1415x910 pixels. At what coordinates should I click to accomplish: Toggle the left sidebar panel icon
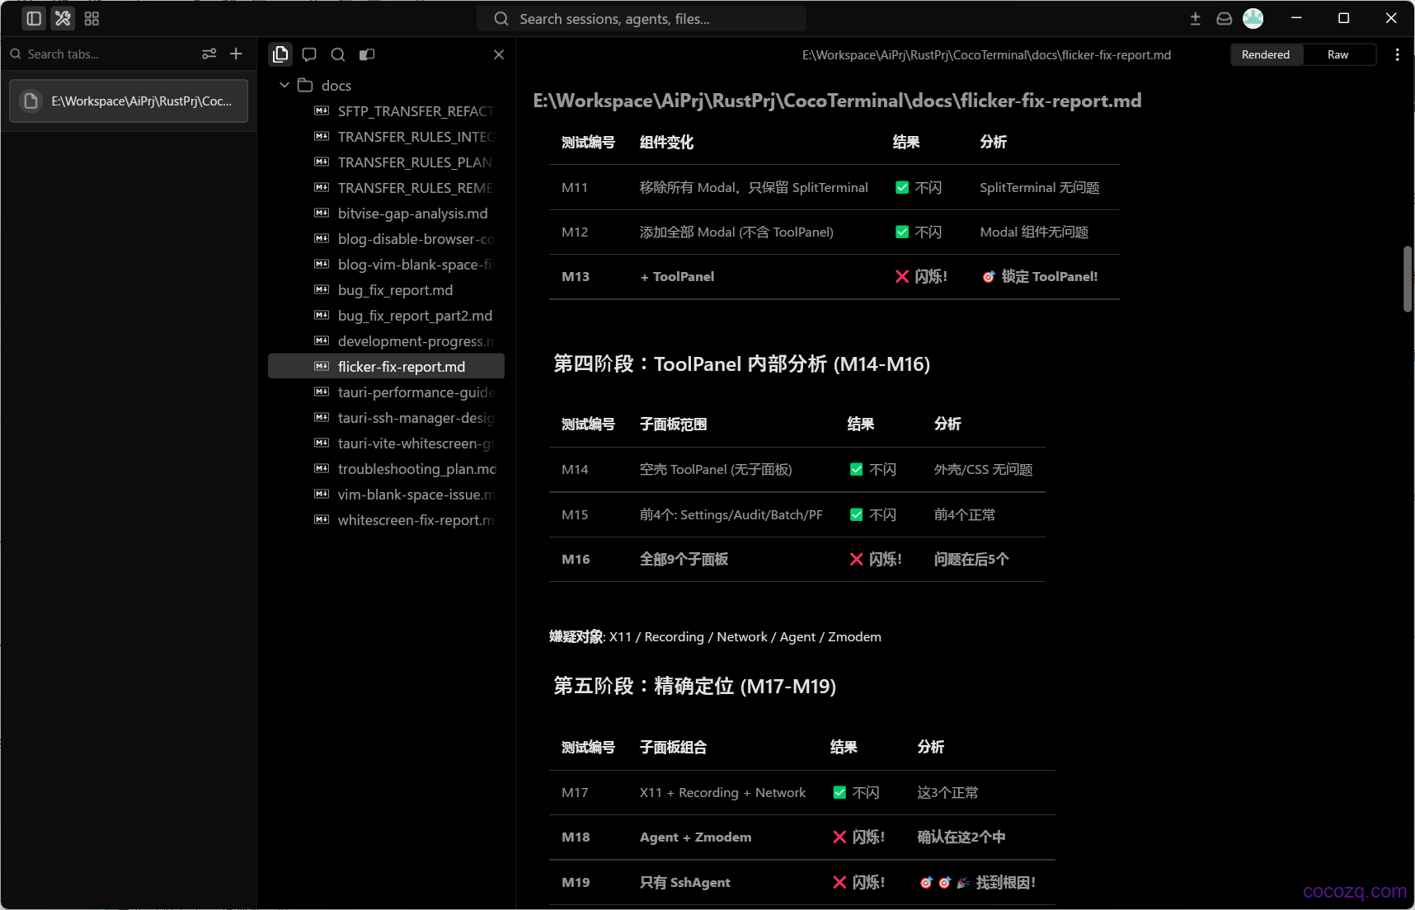coord(34,18)
